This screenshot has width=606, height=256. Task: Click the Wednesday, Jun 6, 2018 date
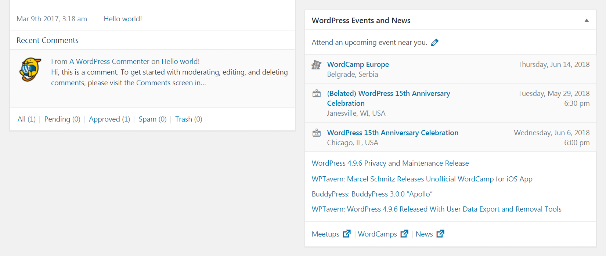tap(552, 133)
